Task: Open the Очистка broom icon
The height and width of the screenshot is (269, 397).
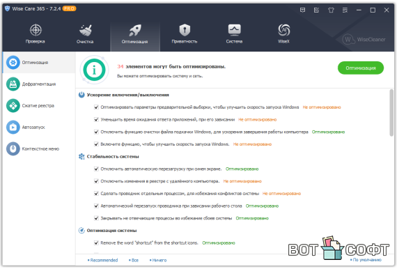Action: [x=86, y=30]
